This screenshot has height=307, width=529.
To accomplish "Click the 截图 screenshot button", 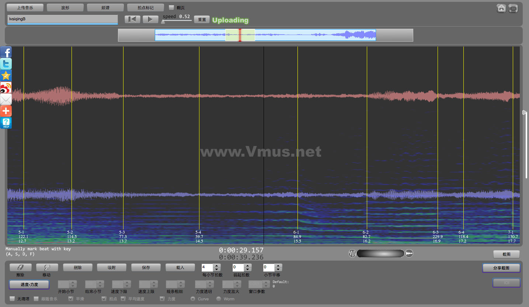I will [507, 254].
